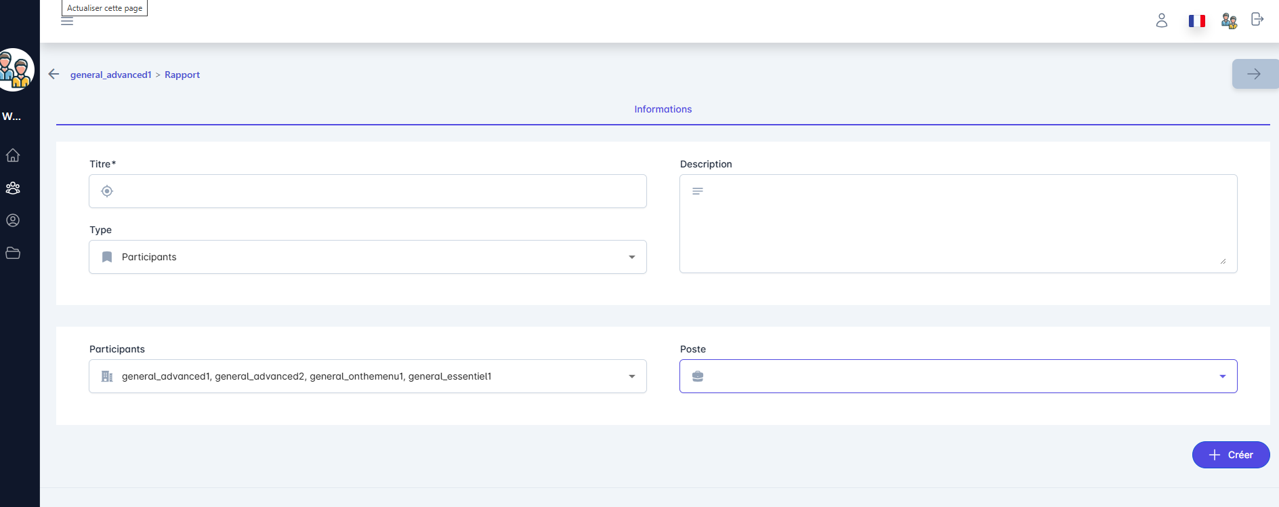Screen dimensions: 1279x507
Task: Select the Informations tab
Action: point(663,109)
